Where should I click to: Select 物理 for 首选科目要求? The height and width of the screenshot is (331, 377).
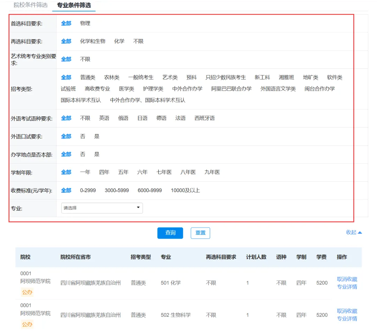click(85, 23)
